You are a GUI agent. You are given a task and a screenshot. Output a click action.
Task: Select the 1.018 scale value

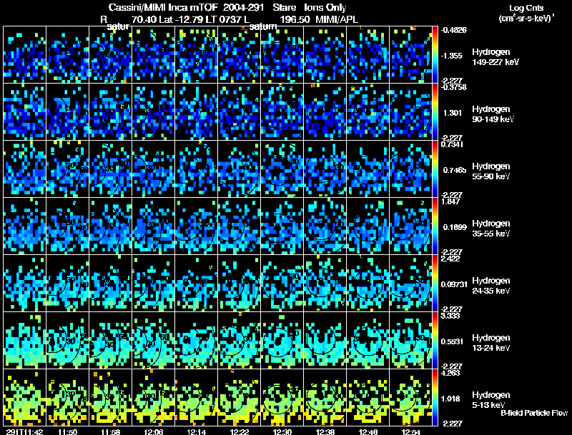click(x=452, y=399)
